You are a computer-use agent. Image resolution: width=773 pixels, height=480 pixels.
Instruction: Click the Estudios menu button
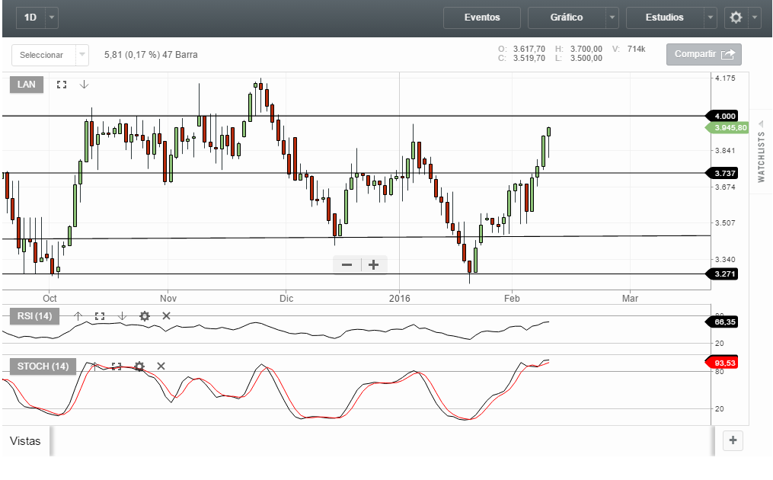point(664,18)
